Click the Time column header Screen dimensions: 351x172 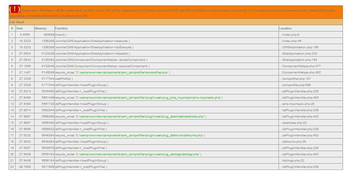19,28
